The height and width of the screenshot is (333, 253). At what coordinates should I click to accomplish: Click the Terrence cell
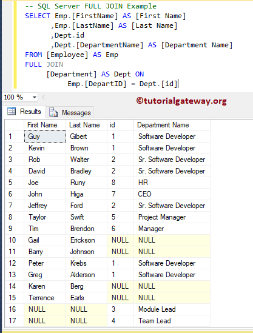(x=45, y=298)
